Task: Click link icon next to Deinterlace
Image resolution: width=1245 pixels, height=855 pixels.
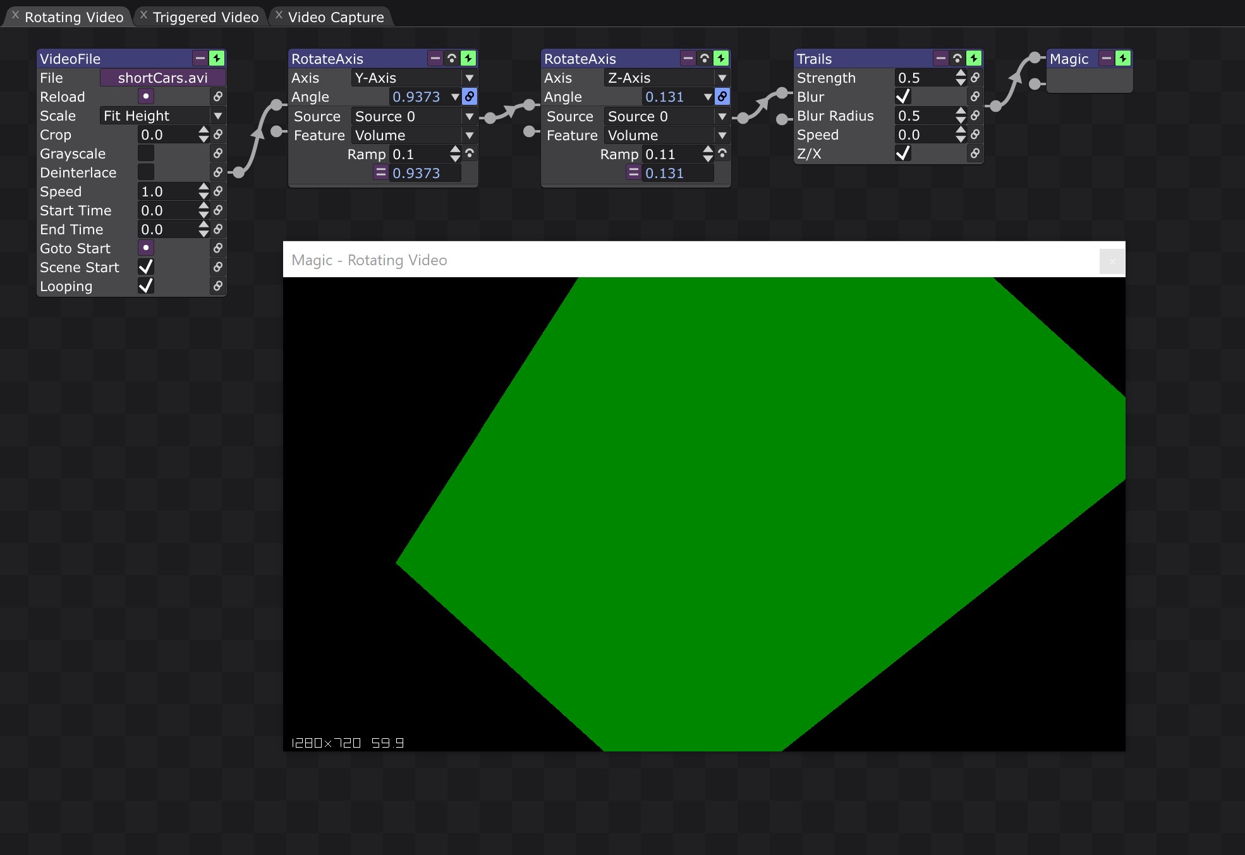Action: tap(217, 172)
